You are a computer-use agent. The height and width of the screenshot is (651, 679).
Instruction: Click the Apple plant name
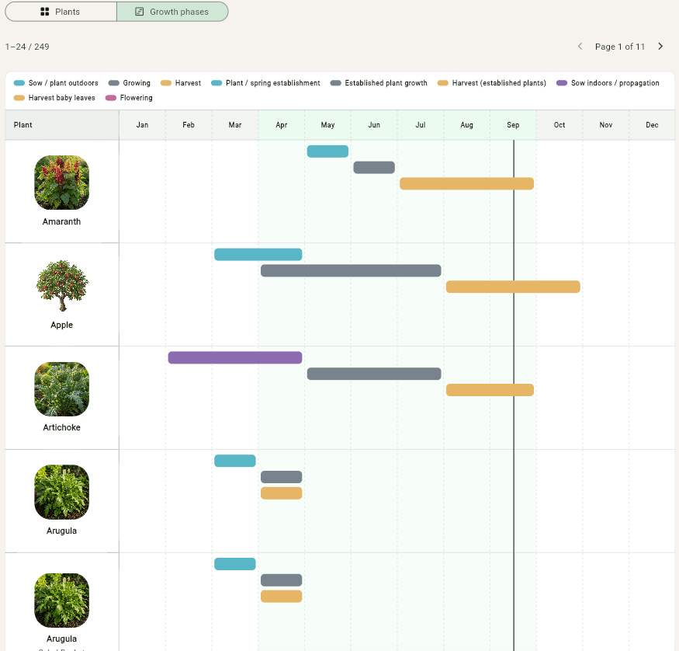coord(61,325)
